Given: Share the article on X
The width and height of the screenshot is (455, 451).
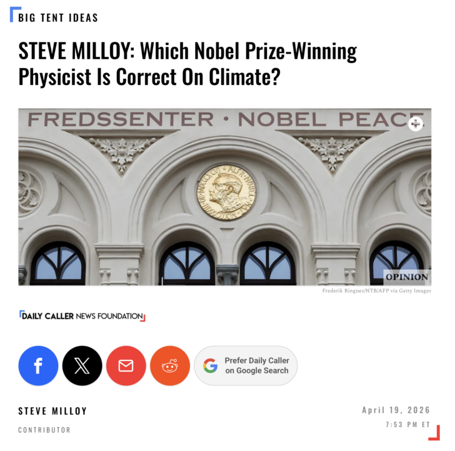Looking at the screenshot, I should tap(82, 366).
